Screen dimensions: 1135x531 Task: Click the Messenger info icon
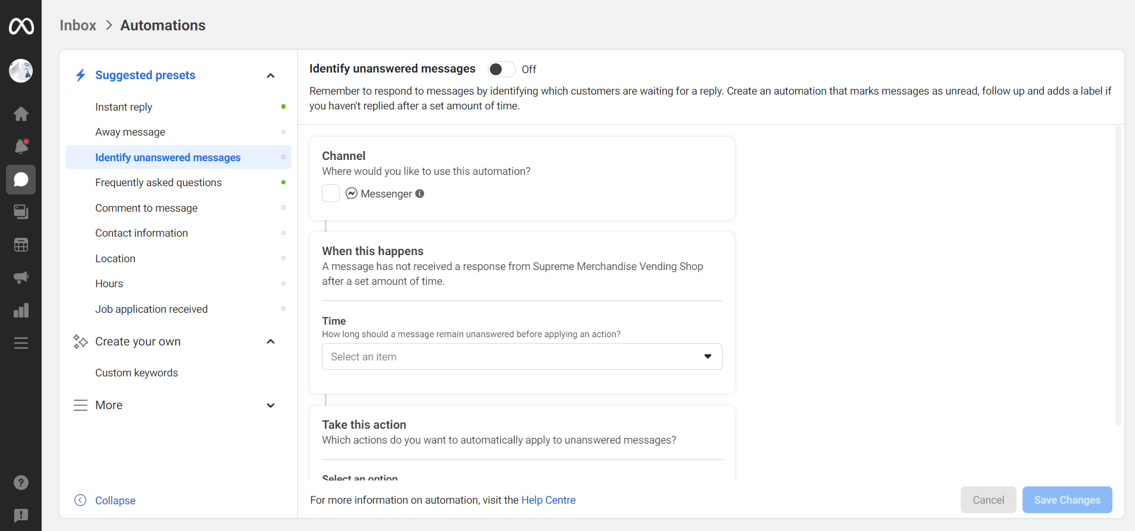[x=419, y=193]
